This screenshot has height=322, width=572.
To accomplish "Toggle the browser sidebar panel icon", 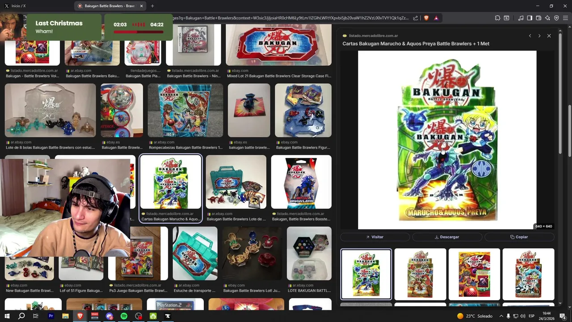I will pos(530,18).
